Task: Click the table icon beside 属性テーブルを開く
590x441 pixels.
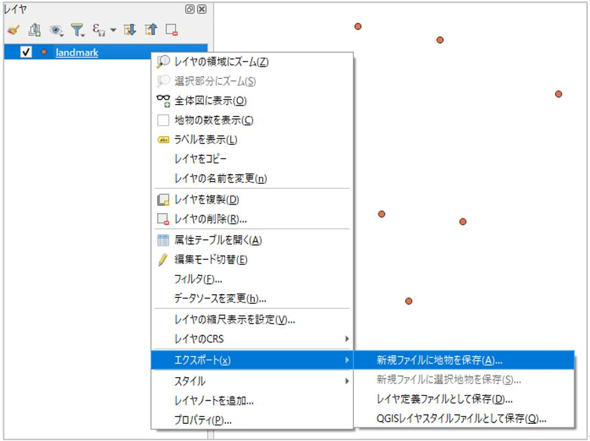Action: click(163, 240)
